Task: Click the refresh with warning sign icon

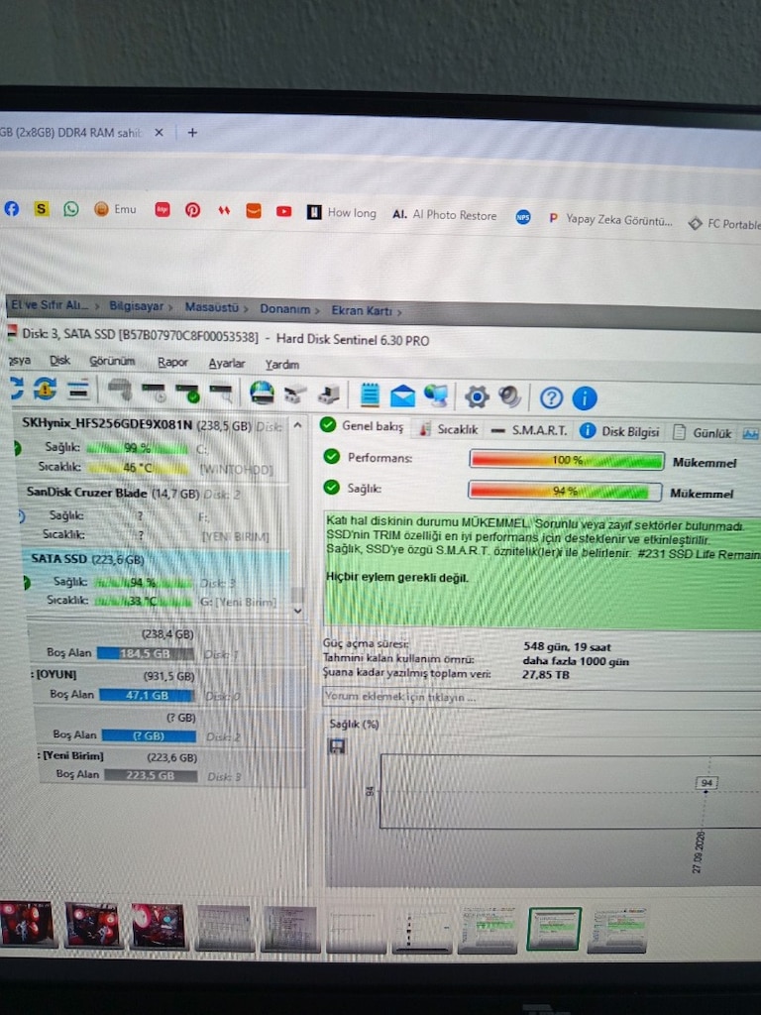Action: coord(45,389)
